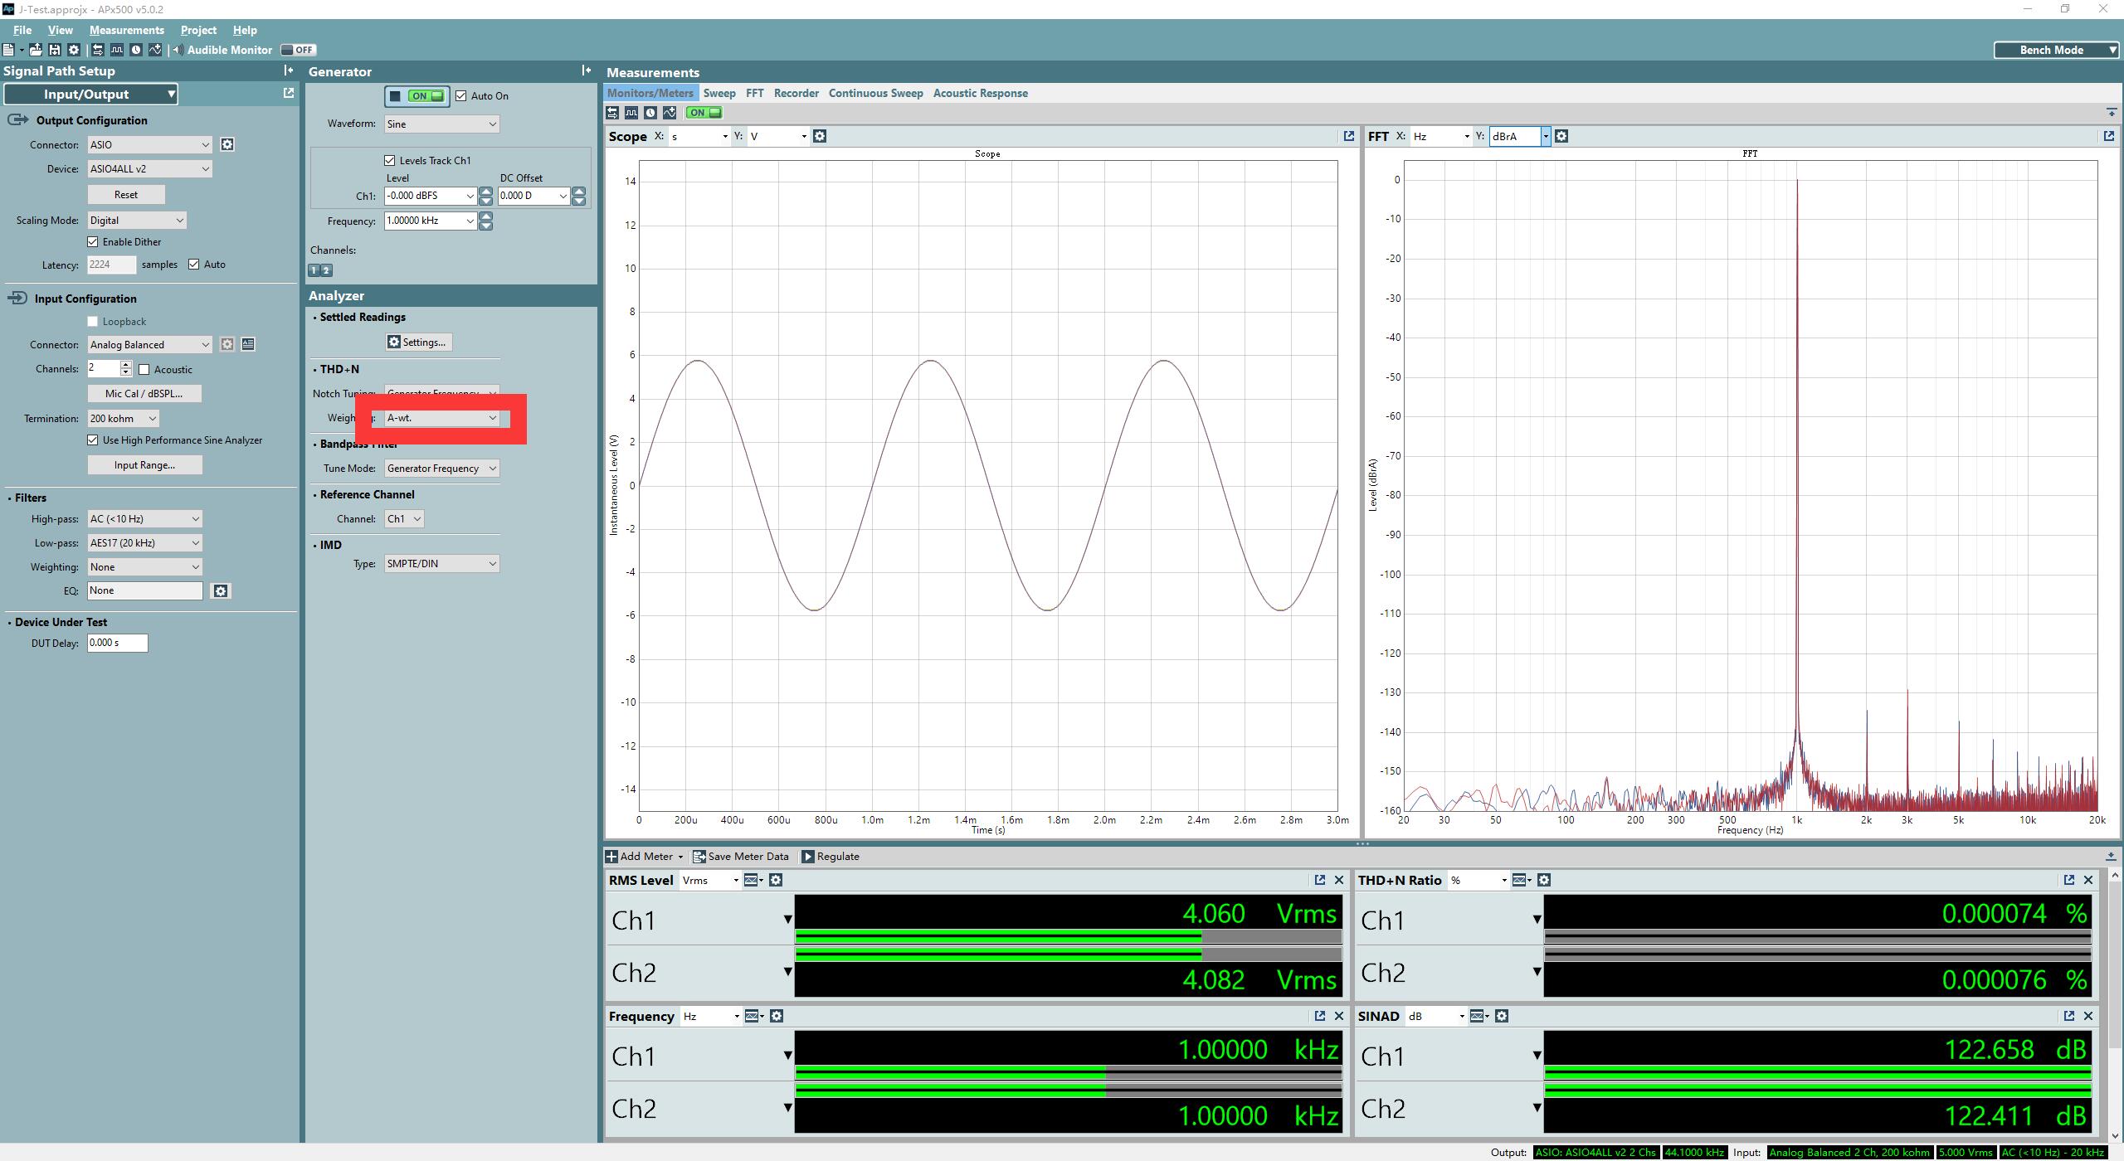This screenshot has width=2124, height=1161.
Task: Switch to the Recorder tab
Action: [x=796, y=93]
